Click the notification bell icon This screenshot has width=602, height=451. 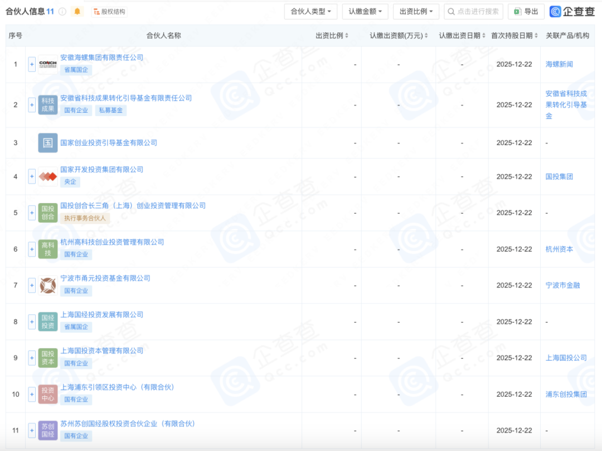pos(77,11)
